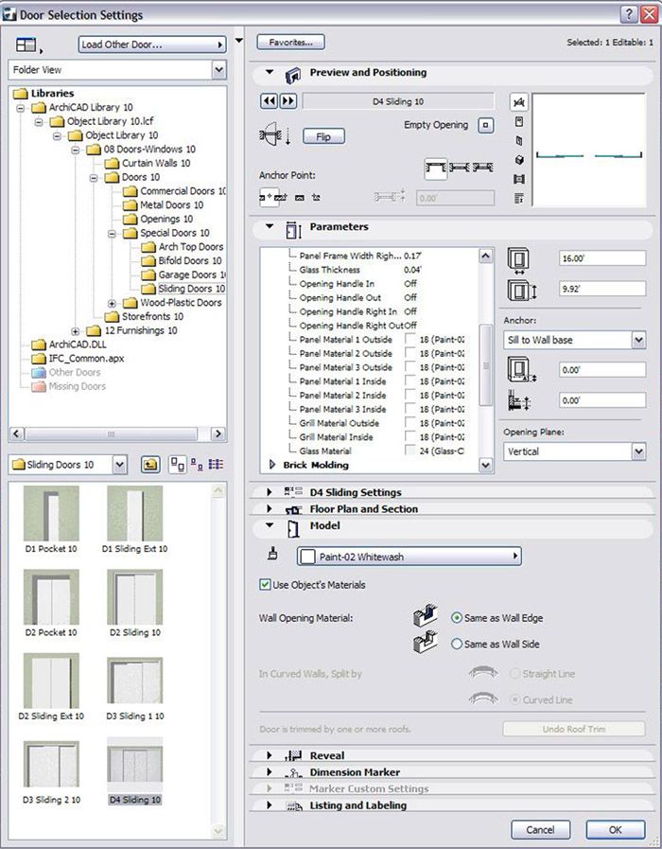Click Panel Material 1 Outside swatch
The image size is (662, 849).
click(x=410, y=340)
